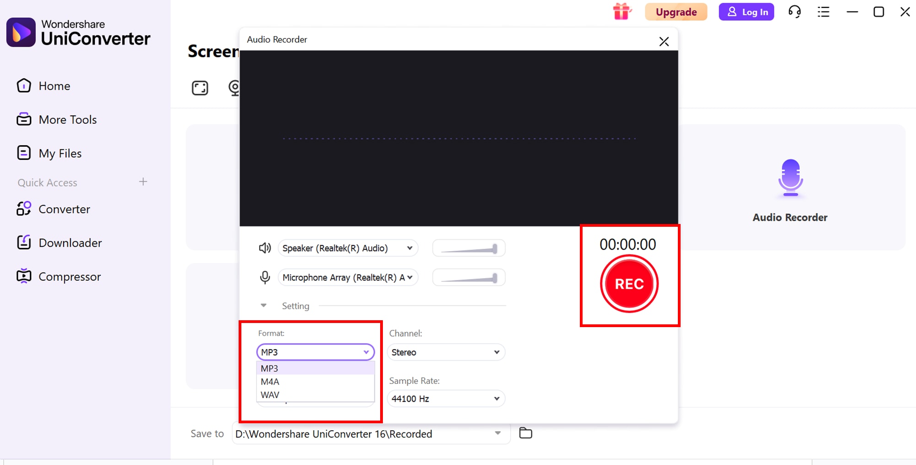Adjust the speaker volume slider
This screenshot has width=916, height=465.
pos(469,248)
